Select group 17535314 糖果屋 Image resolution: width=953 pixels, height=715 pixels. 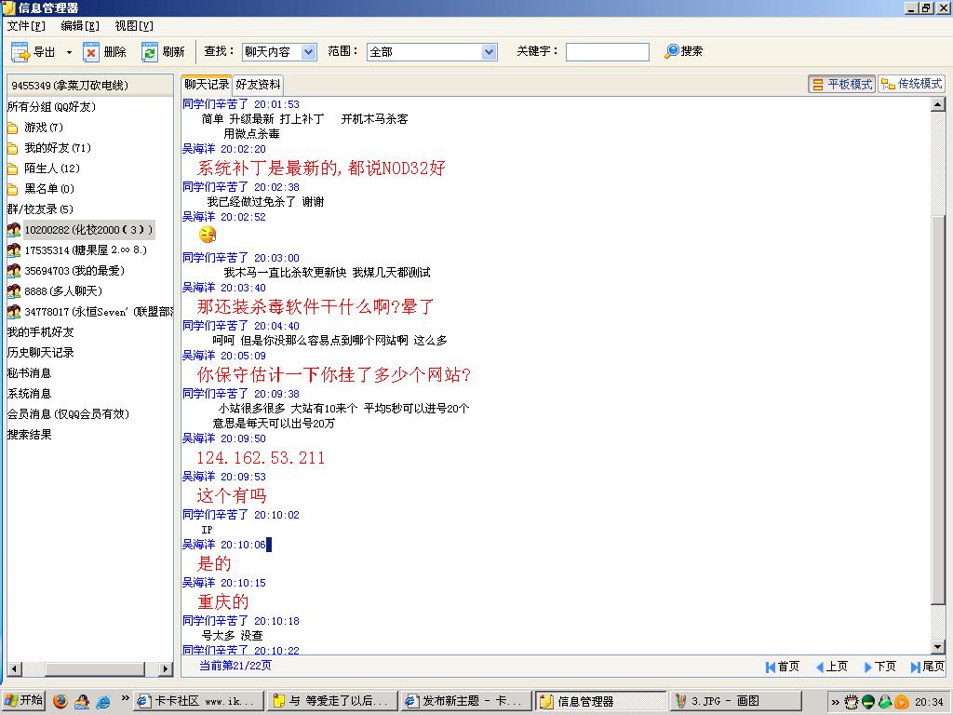click(86, 250)
